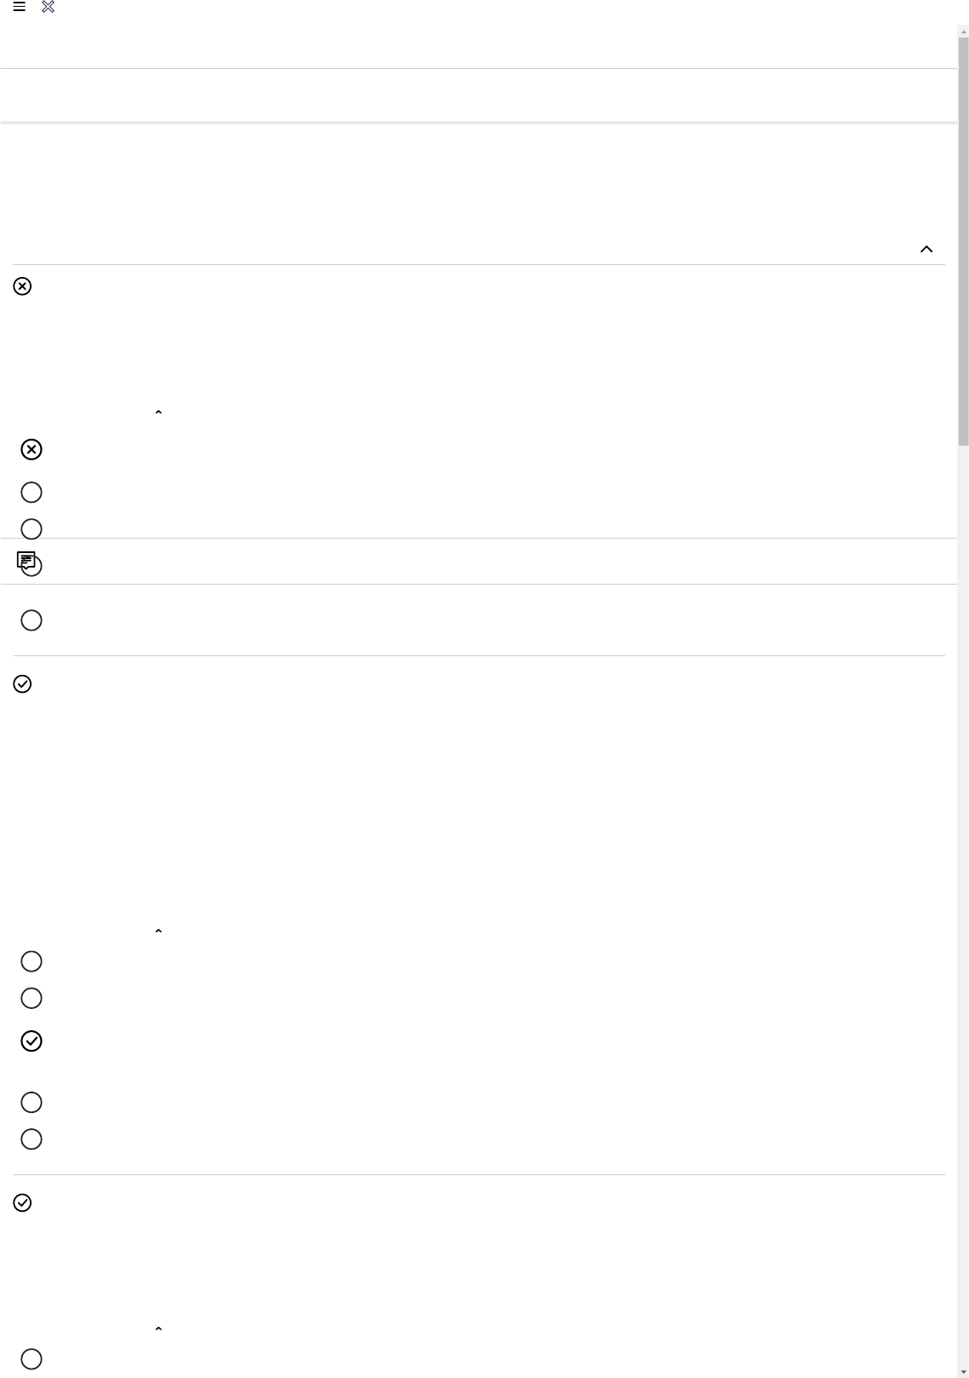Image resolution: width=969 pixels, height=1378 pixels.
Task: Click the scrollbar down arrow
Action: [x=964, y=1372]
